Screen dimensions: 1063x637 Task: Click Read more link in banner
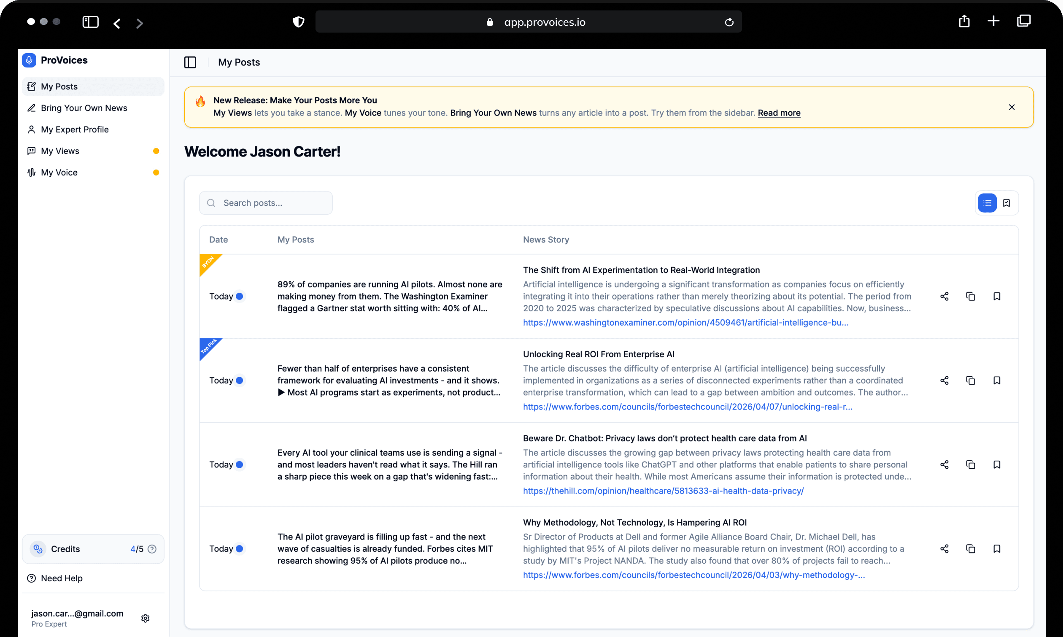778,113
